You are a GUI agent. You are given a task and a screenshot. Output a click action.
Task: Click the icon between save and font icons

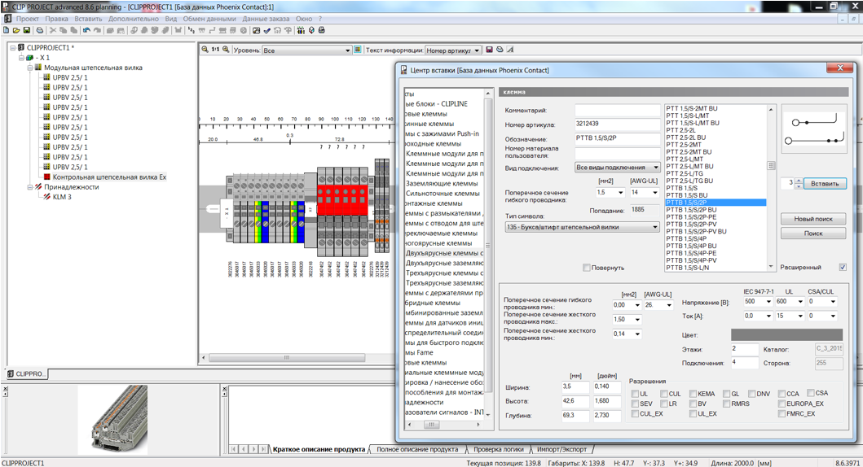[500, 50]
